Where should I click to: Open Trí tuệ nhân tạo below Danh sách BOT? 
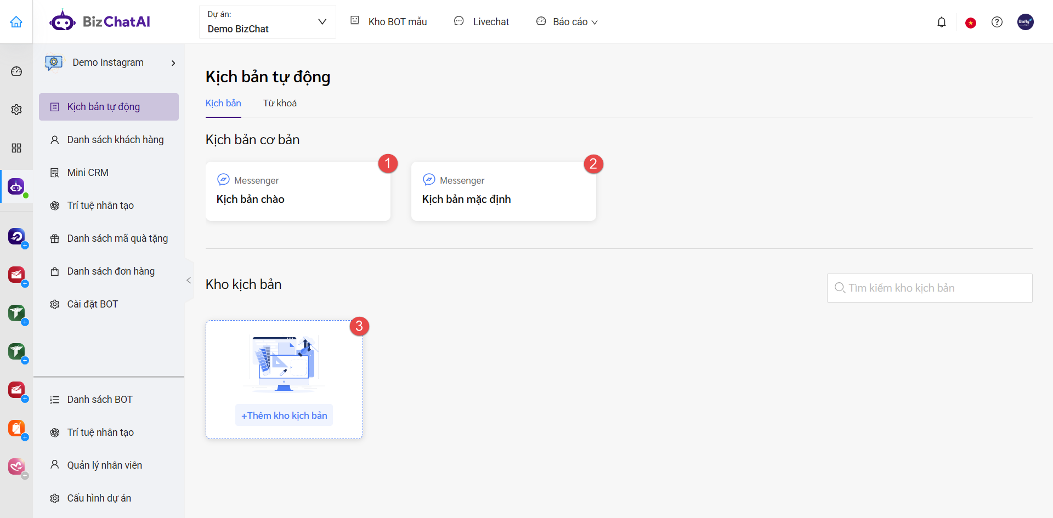tap(109, 432)
